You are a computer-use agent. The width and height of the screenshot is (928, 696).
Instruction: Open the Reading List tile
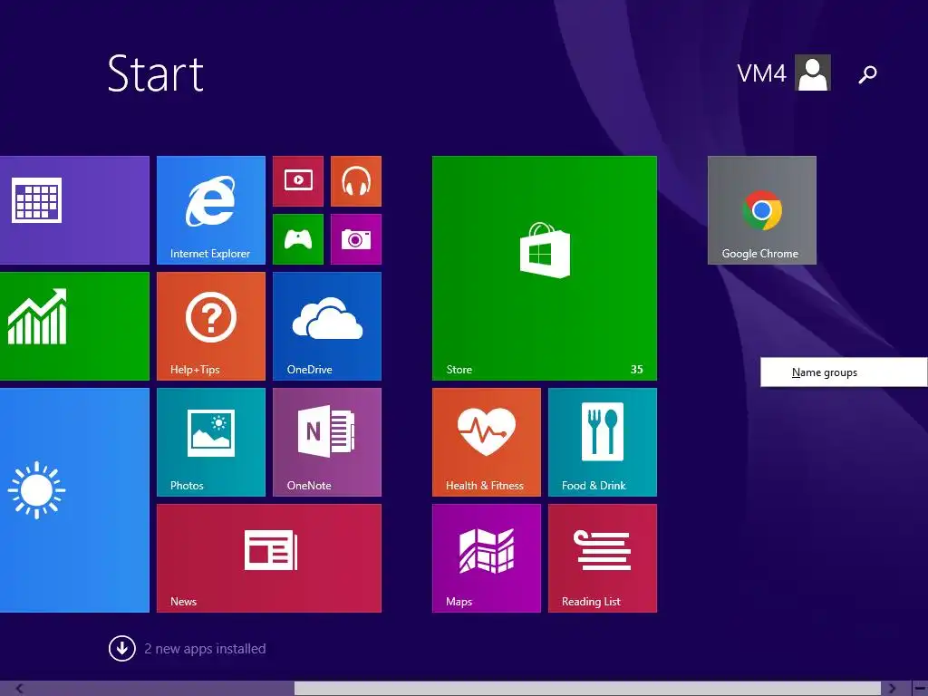(603, 558)
